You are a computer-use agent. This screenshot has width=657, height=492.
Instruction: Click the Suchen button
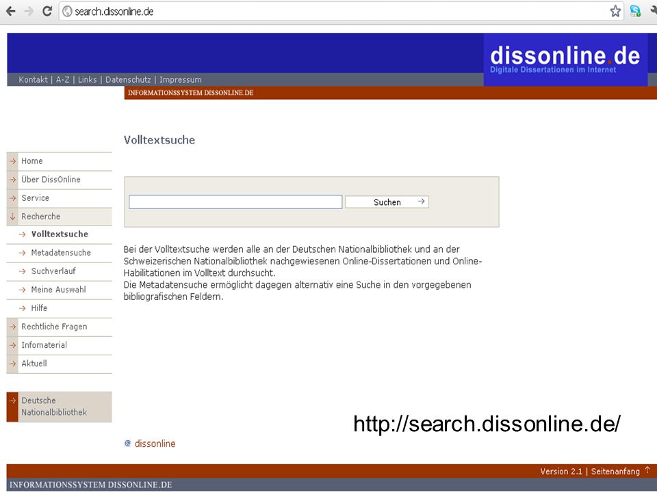[387, 202]
